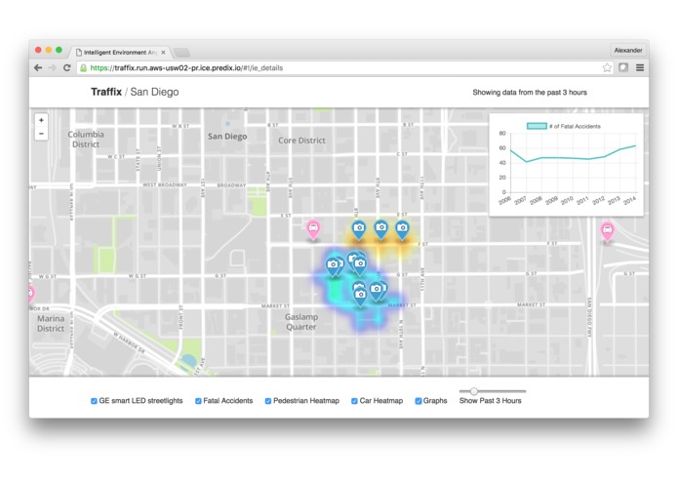Click the browser forward arrow
Viewport: 678px width, 482px height.
coord(53,68)
